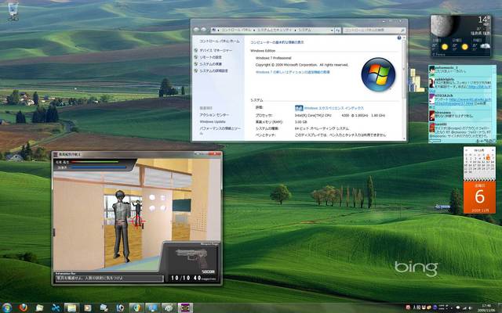Click the blue crossed-tools icon in taskbar
The height and width of the screenshot is (313, 502).
pos(56,308)
